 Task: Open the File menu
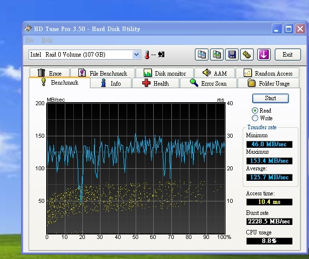click(x=30, y=40)
